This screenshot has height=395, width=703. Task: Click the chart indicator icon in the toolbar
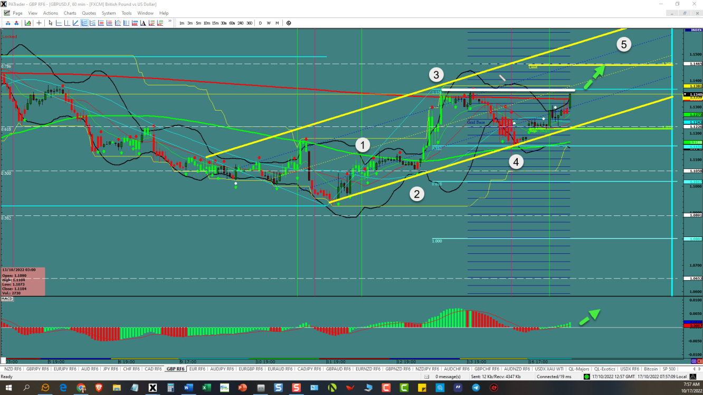pos(27,23)
